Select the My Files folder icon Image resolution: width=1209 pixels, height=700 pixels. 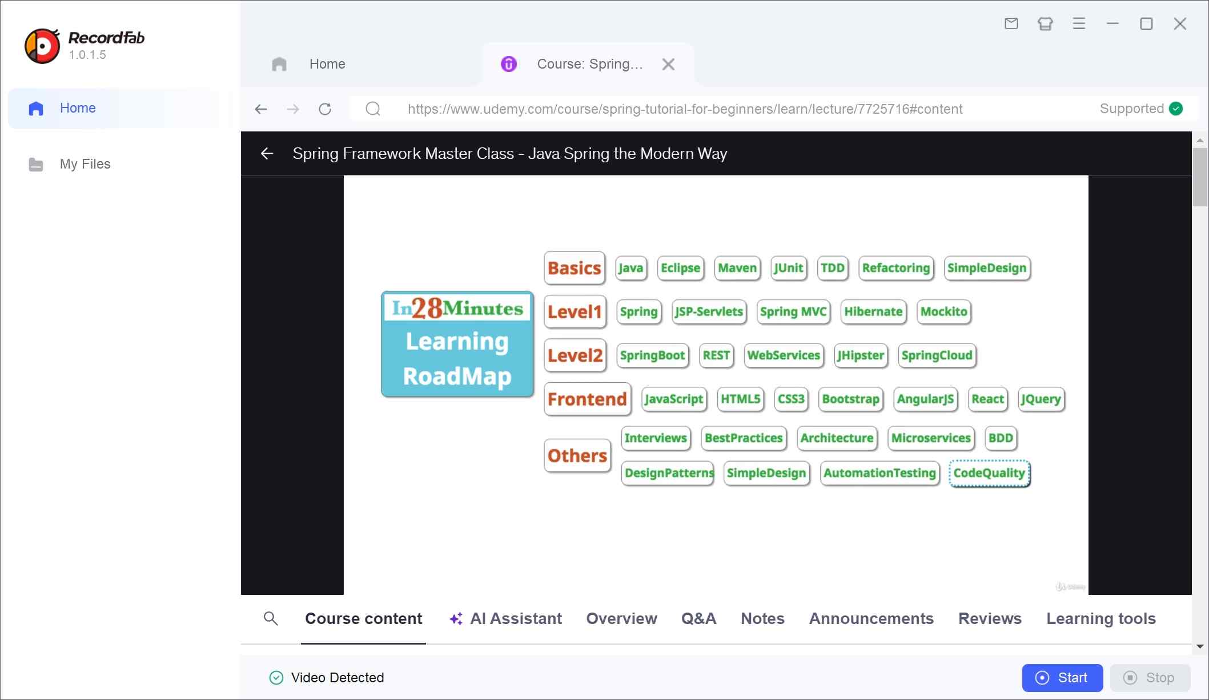tap(35, 164)
